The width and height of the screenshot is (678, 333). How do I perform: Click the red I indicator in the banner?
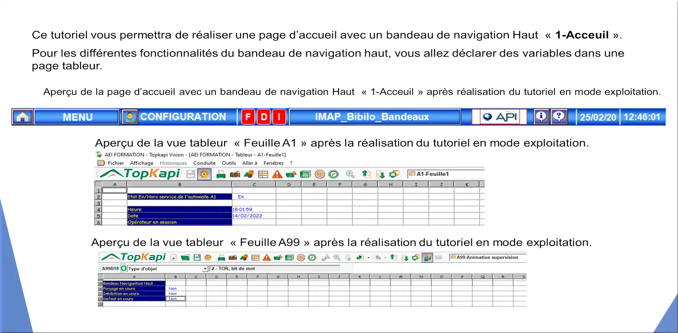click(x=279, y=117)
